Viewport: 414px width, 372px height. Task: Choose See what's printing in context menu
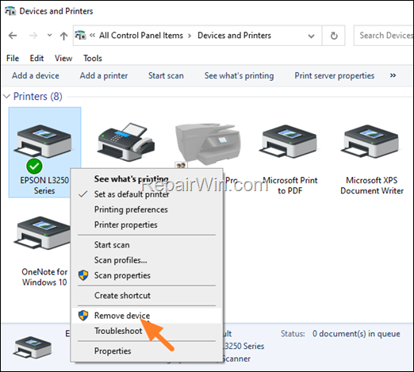coord(147,179)
